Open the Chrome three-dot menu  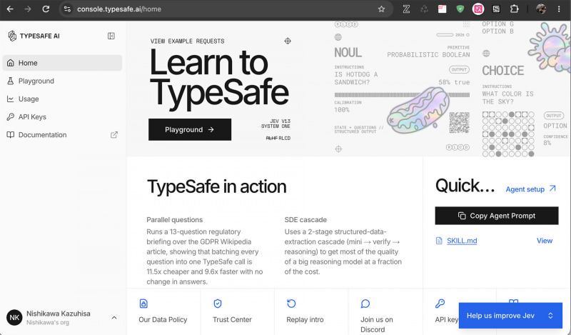(x=559, y=9)
